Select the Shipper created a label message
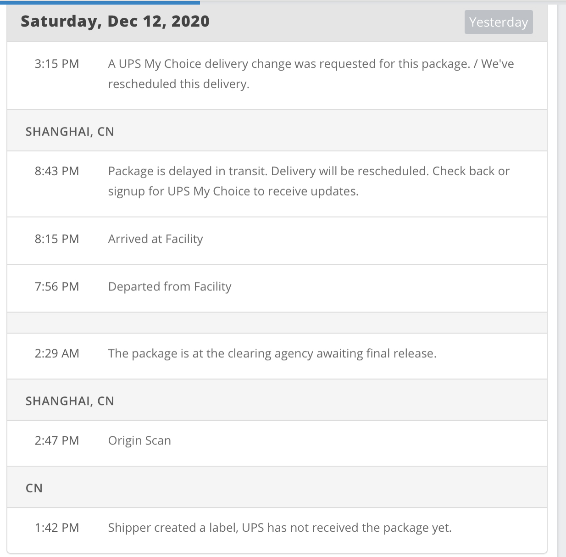Screen dimensions: 566x557 [x=280, y=528]
